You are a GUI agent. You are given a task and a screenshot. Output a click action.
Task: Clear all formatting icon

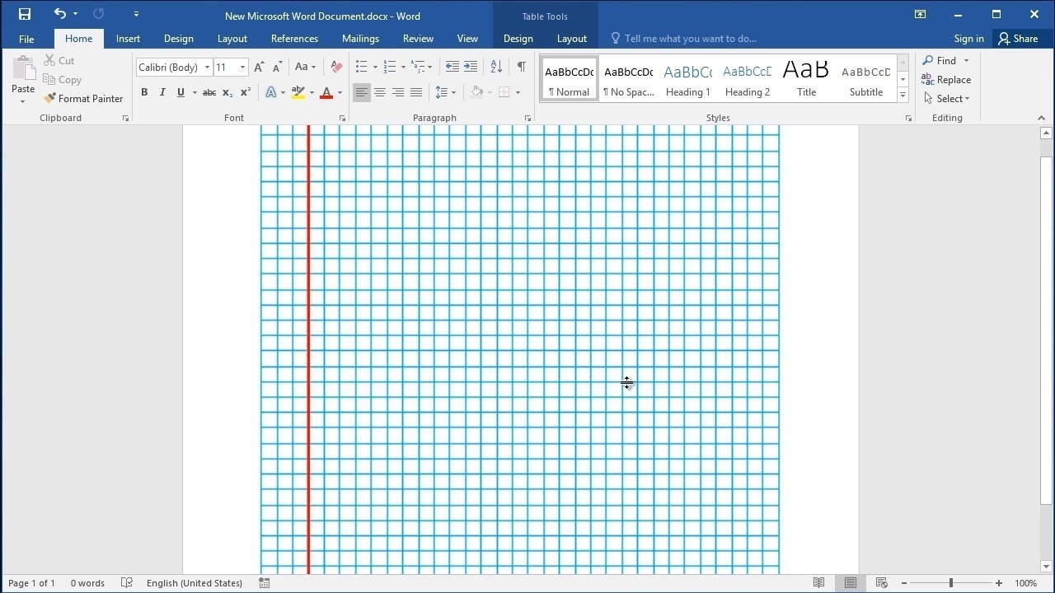click(336, 68)
